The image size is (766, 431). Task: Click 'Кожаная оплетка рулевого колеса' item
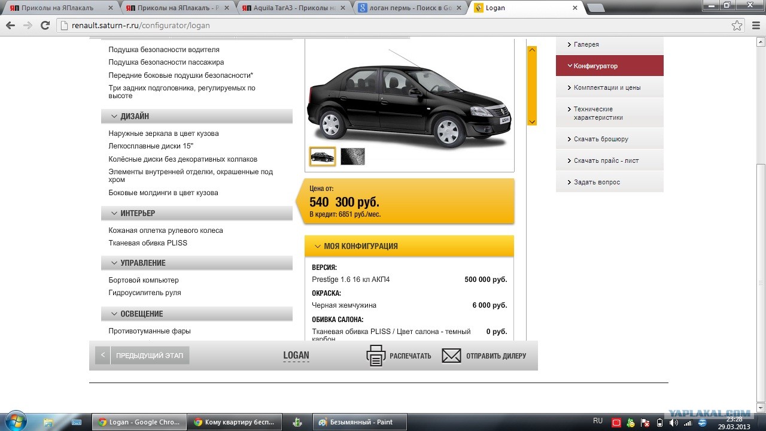click(166, 230)
